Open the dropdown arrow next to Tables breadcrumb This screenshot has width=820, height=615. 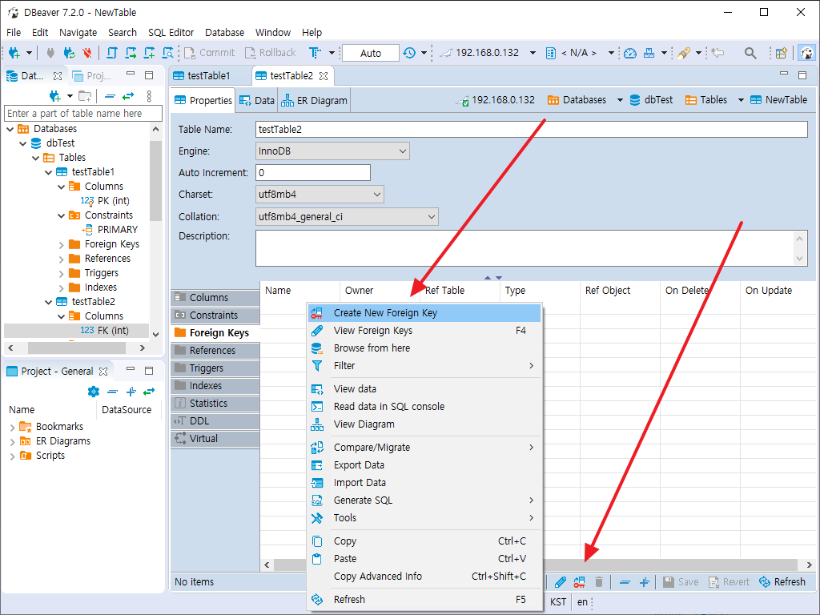[741, 100]
